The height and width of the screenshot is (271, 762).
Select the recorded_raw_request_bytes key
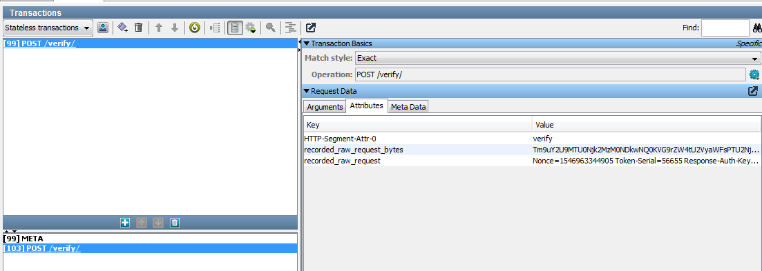(417, 150)
